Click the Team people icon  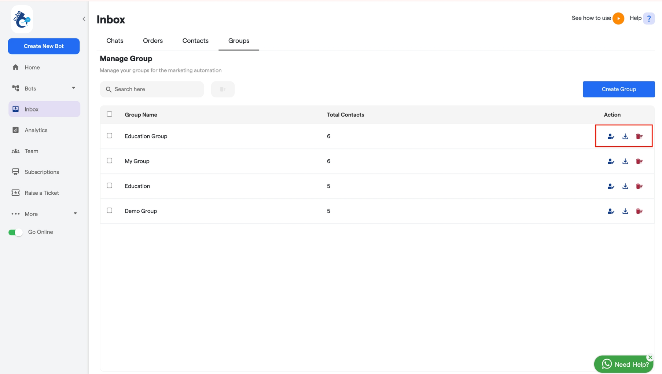pos(15,151)
